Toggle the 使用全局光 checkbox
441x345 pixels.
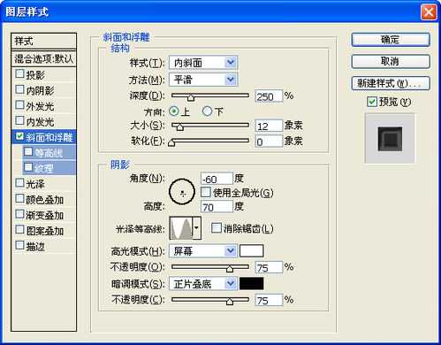pyautogui.click(x=206, y=192)
